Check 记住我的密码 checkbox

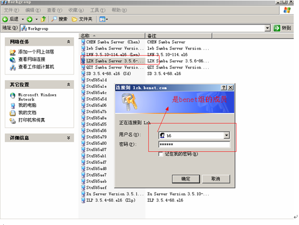coord(161,154)
